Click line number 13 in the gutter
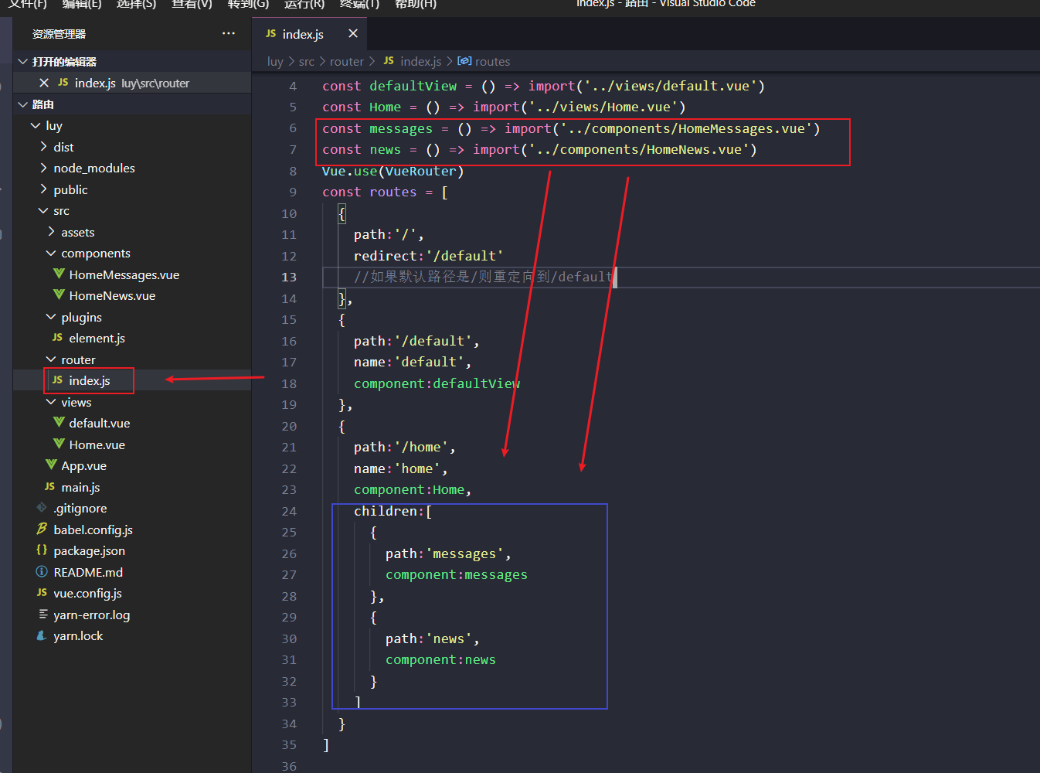 (289, 277)
